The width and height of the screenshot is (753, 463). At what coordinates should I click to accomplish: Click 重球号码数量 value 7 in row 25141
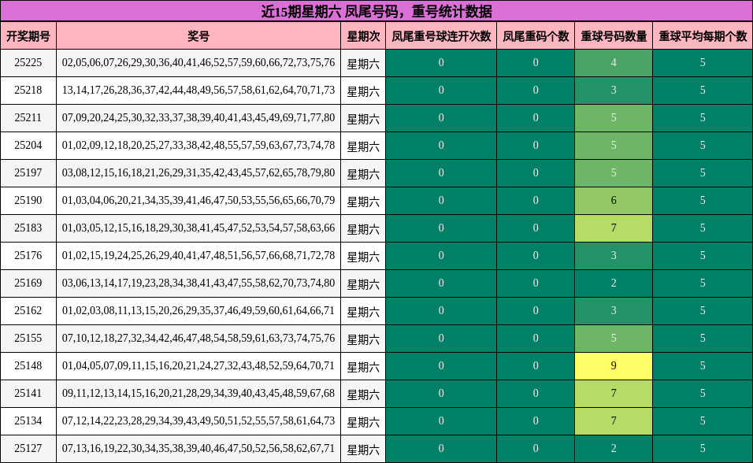pyautogui.click(x=614, y=393)
